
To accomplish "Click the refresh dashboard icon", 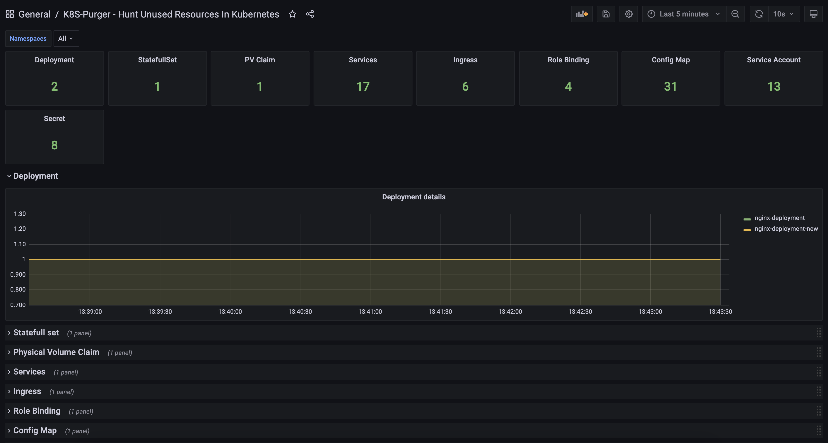I will point(759,14).
